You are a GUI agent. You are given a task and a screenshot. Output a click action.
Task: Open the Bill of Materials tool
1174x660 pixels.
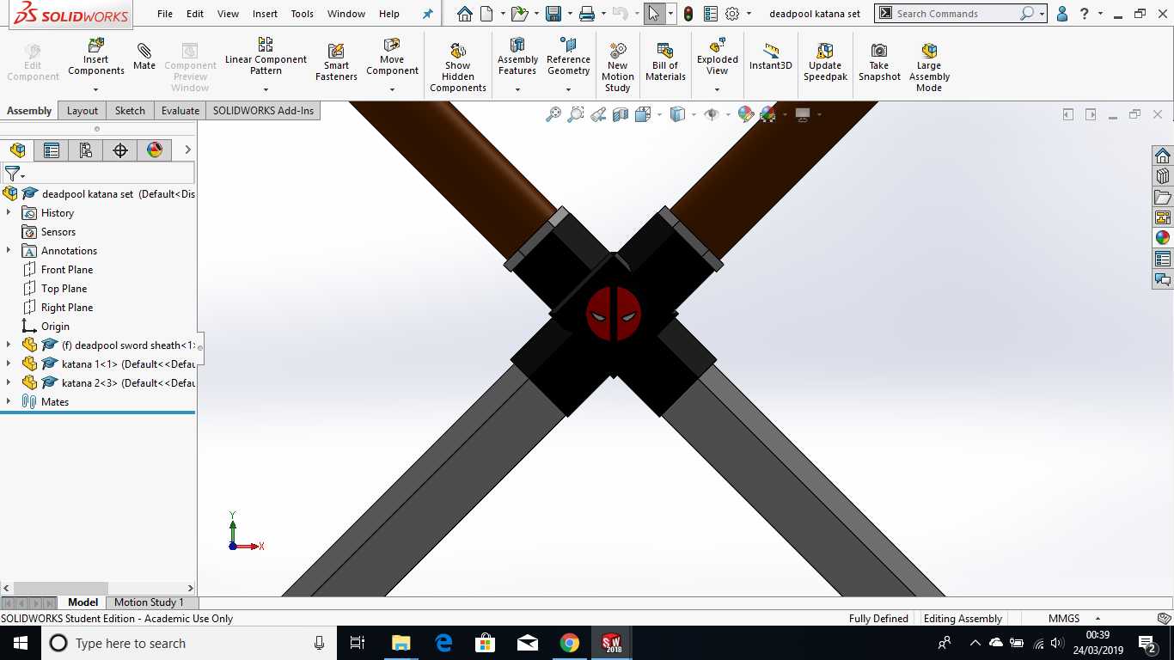665,62
